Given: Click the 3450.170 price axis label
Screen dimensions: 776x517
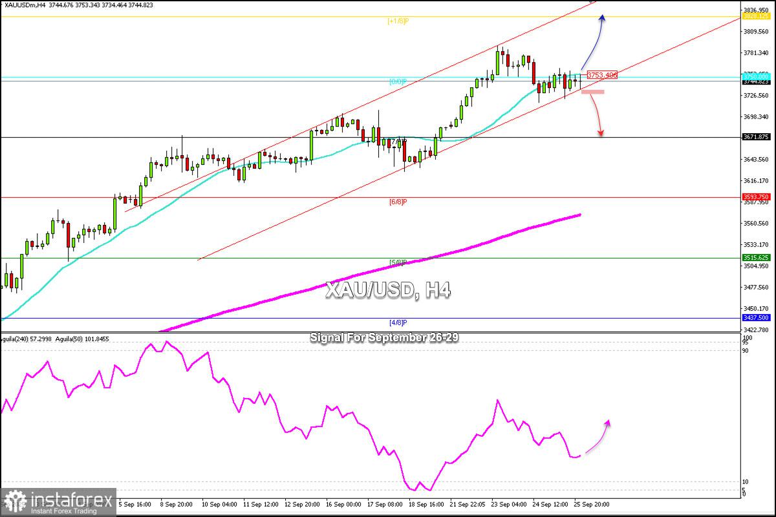Looking at the screenshot, I should point(757,308).
